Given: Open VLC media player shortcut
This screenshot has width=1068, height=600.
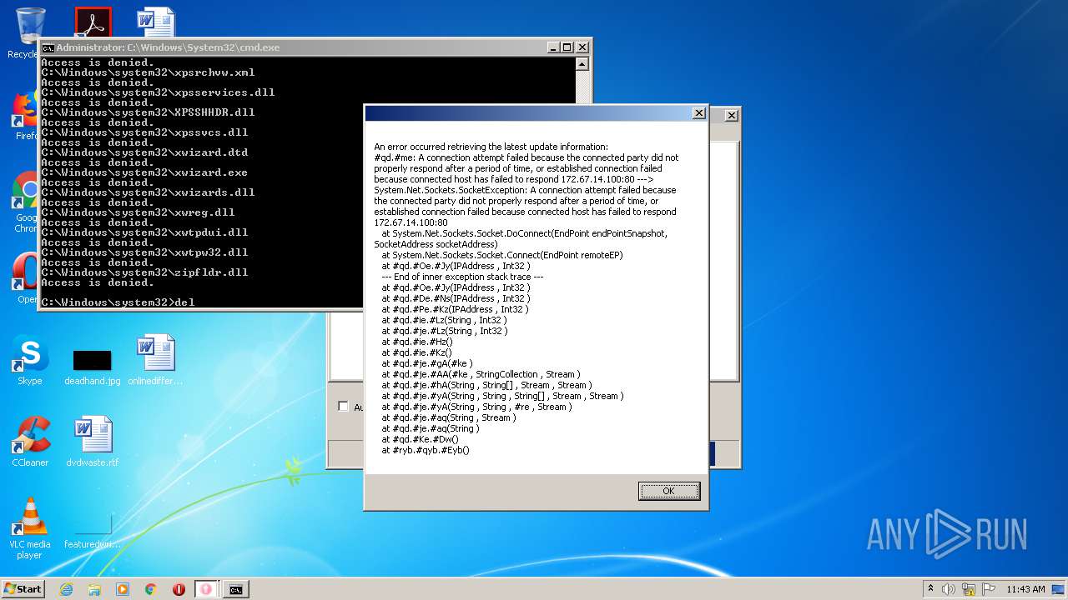Looking at the screenshot, I should tap(30, 528).
